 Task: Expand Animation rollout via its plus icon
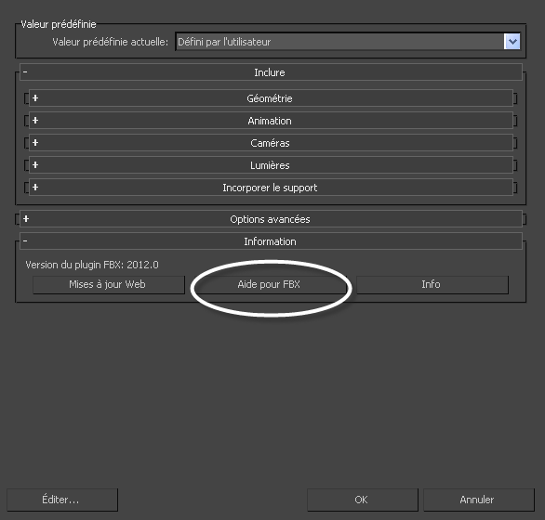[x=35, y=120]
